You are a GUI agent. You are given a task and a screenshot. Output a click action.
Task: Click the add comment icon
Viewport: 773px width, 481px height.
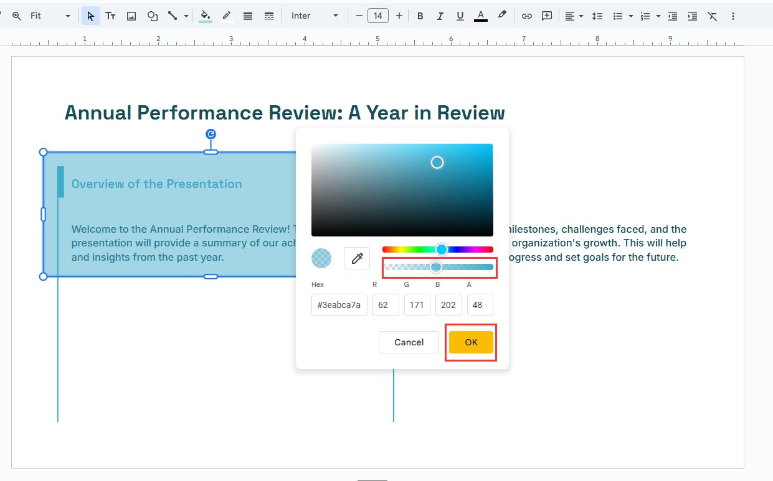click(547, 16)
